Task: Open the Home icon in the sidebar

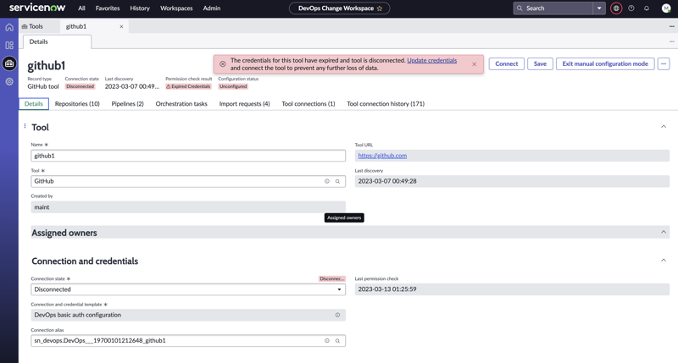Action: click(9, 27)
